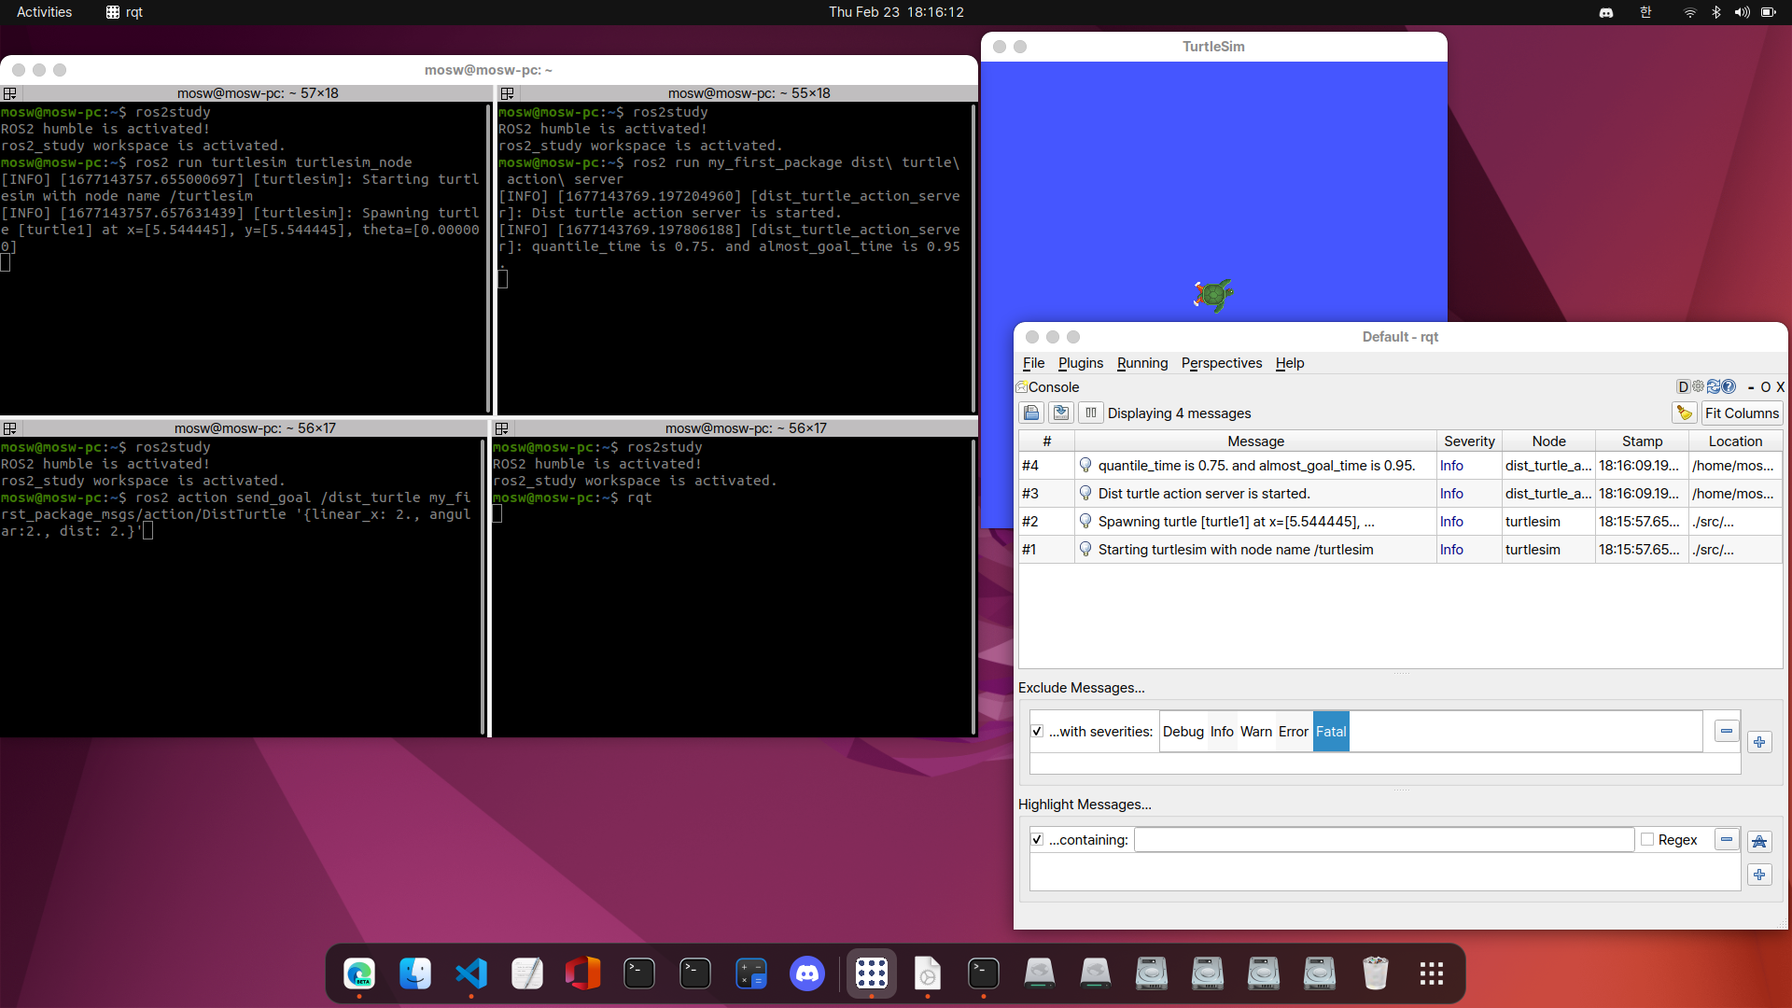The width and height of the screenshot is (1792, 1008).
Task: Open the Plugins menu
Action: pyautogui.click(x=1080, y=363)
